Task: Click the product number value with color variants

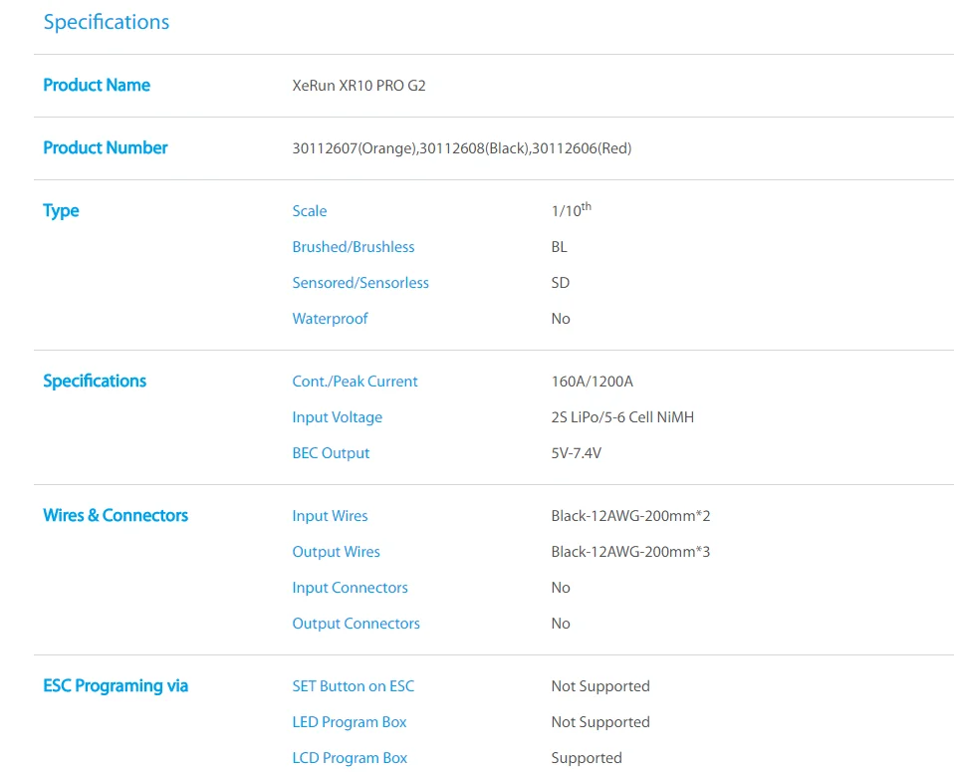Action: click(x=462, y=148)
